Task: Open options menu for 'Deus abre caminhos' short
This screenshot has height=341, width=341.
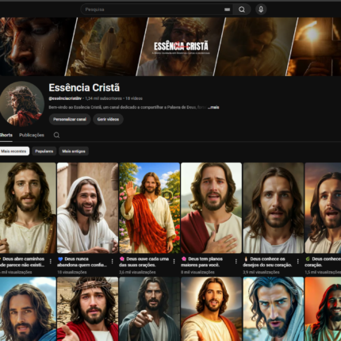Action: coord(50,262)
